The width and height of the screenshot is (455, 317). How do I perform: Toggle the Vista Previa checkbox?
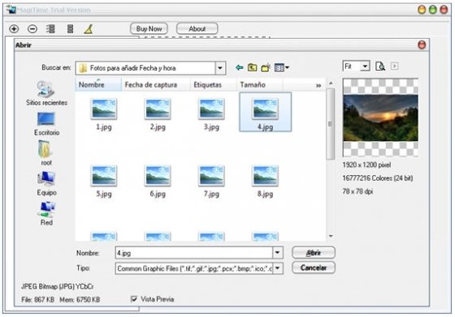tap(134, 299)
